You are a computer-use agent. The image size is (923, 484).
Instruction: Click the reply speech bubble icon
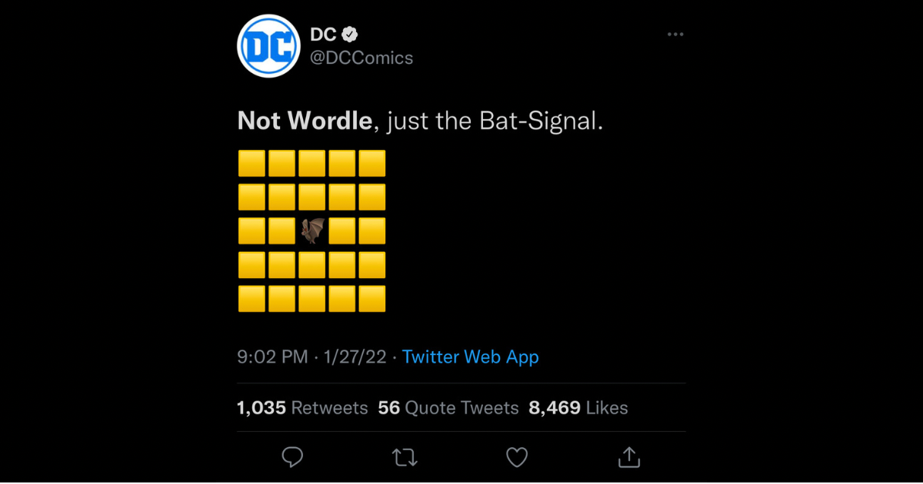click(292, 458)
